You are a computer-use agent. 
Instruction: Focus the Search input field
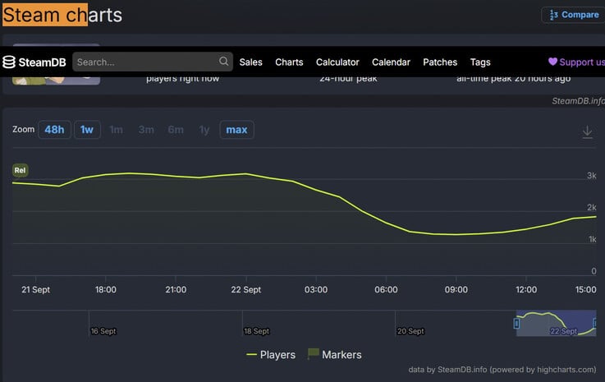pyautogui.click(x=153, y=62)
